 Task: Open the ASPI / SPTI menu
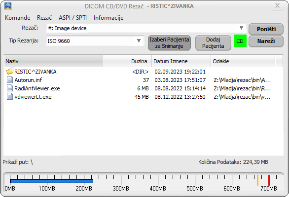(72, 18)
